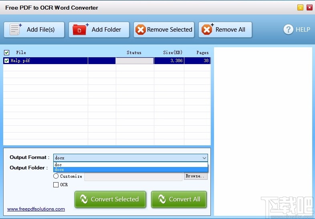The height and width of the screenshot is (219, 315).
Task: Choose doc from Output Format list
Action: [x=131, y=165]
